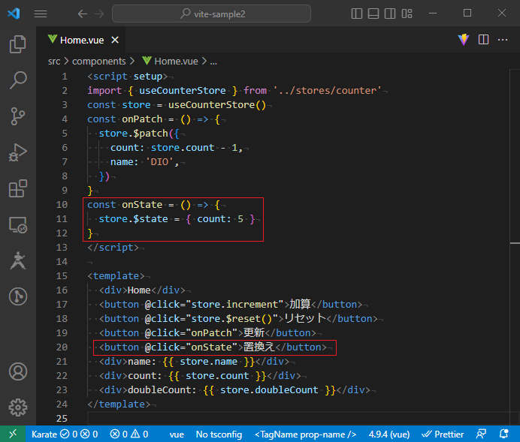Open the Karate extension view
The height and width of the screenshot is (442, 520).
[x=18, y=260]
